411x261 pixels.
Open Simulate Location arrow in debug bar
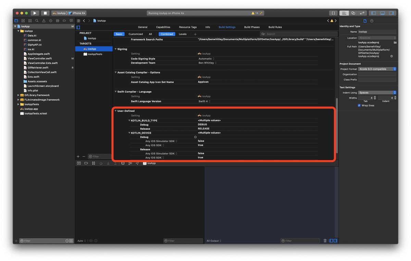137,164
